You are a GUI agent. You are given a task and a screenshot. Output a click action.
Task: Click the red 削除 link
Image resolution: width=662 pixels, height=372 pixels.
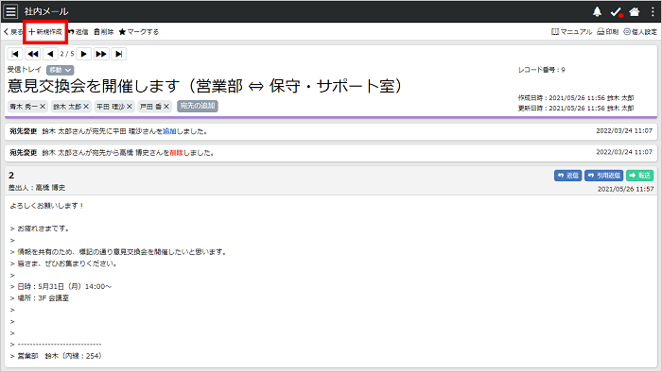(x=176, y=153)
